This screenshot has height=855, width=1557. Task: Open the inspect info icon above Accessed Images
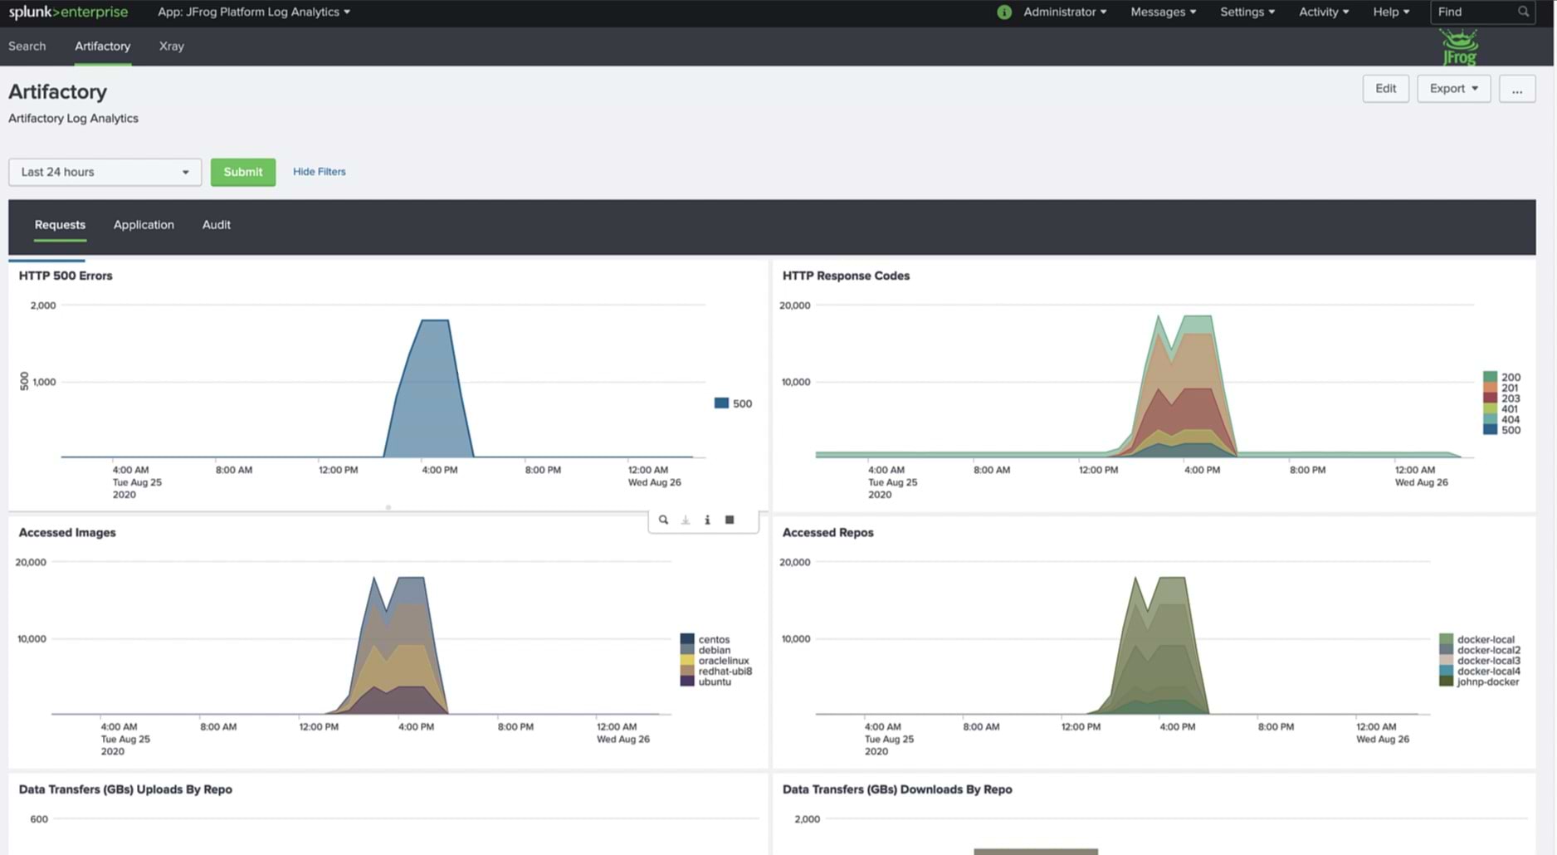point(707,520)
